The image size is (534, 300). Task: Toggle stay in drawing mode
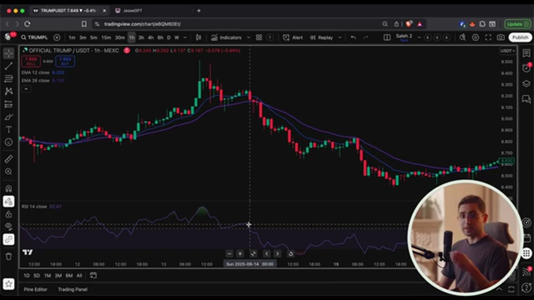click(9, 201)
